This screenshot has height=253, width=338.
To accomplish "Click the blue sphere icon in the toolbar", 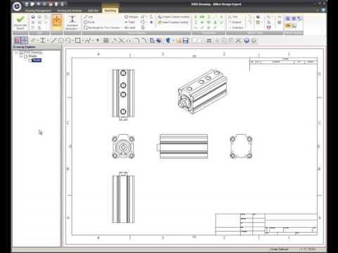I will (x=246, y=41).
